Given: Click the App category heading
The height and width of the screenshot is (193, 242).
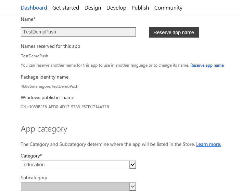Looking at the screenshot, I should click(44, 129).
